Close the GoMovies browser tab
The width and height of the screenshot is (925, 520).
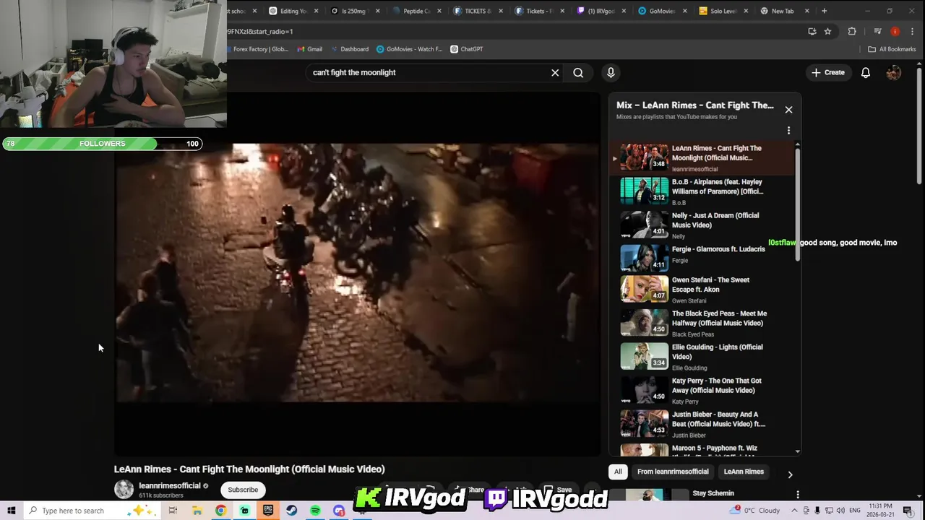[x=684, y=11]
